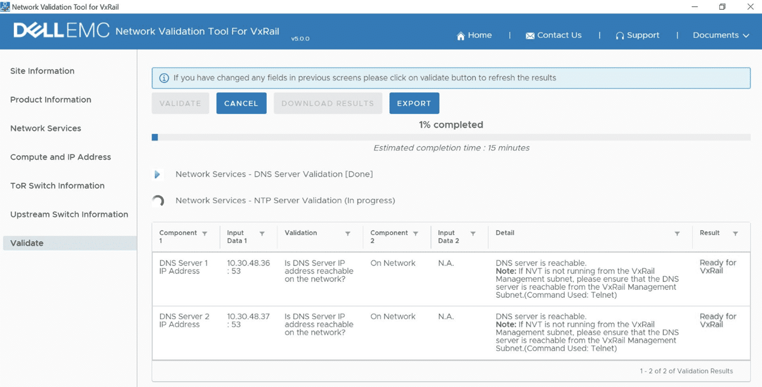This screenshot has width=762, height=387.
Task: Click the Input Data 1 column header
Action: (x=237, y=237)
